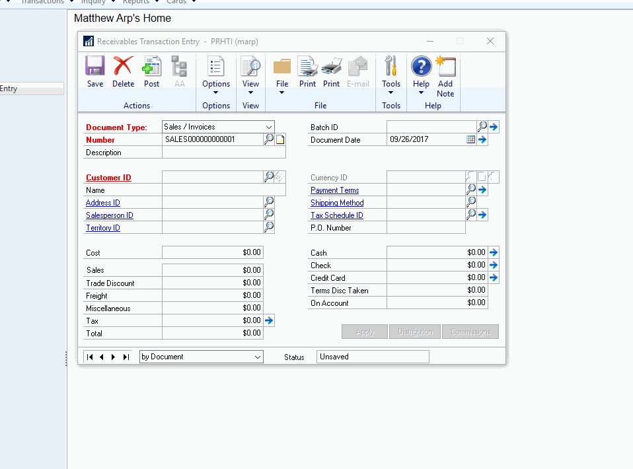Open the Document Type dropdown
The image size is (633, 469).
coord(268,126)
